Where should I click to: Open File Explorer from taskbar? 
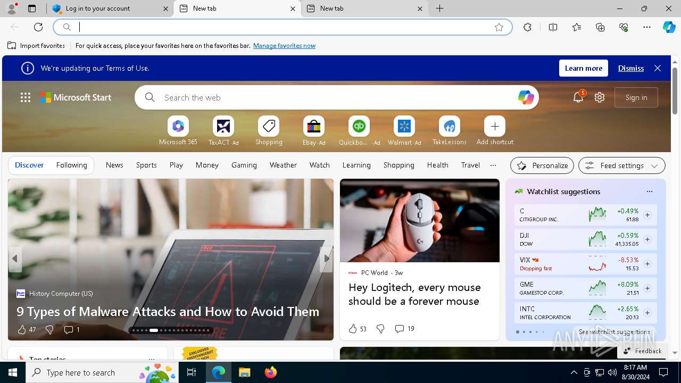click(x=245, y=372)
